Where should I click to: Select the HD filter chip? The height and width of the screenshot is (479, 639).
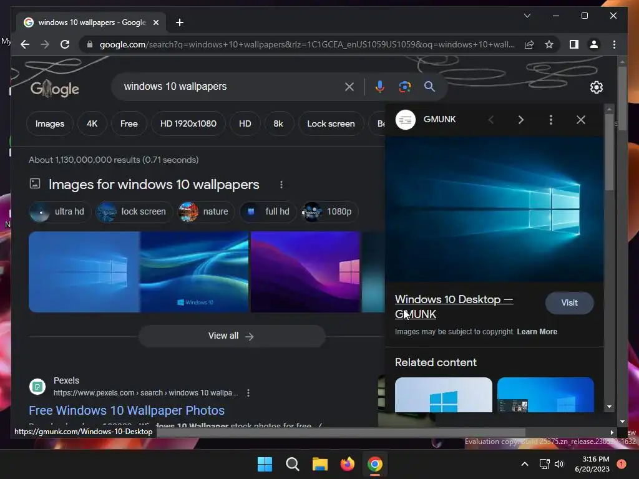[x=245, y=123]
